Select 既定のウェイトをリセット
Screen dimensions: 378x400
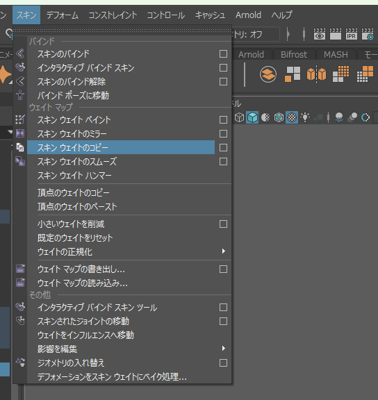pos(129,237)
